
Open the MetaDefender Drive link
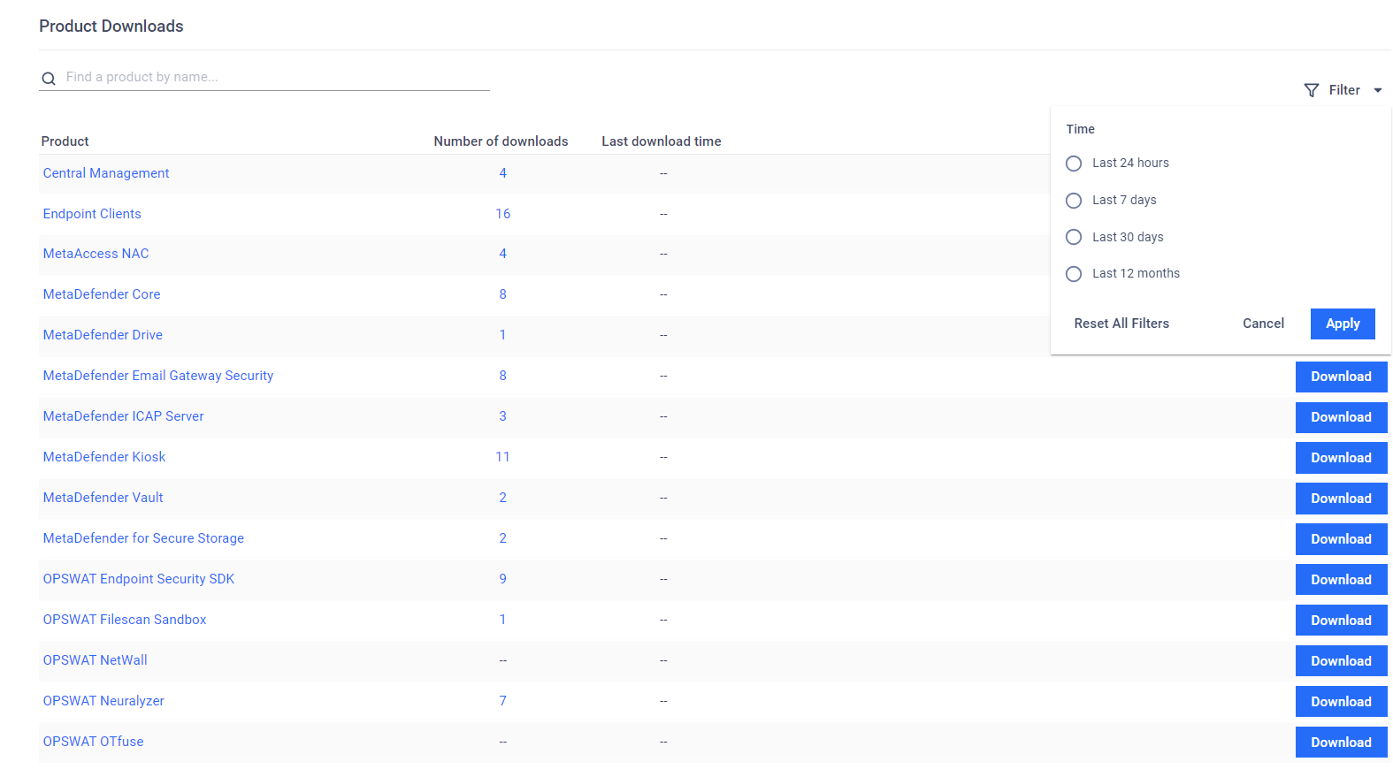(103, 335)
